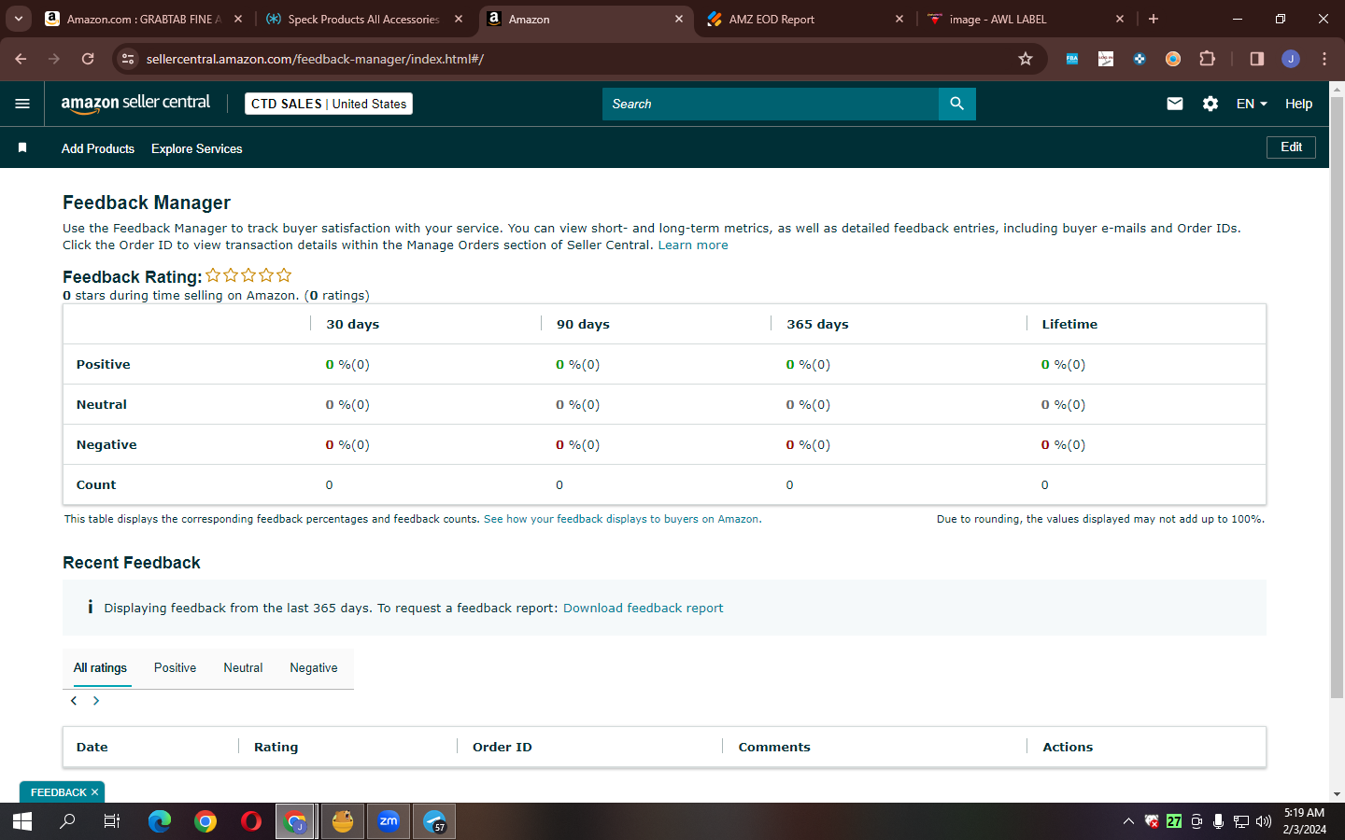Click the Explore Services link
Image resolution: width=1345 pixels, height=840 pixels.
click(197, 148)
